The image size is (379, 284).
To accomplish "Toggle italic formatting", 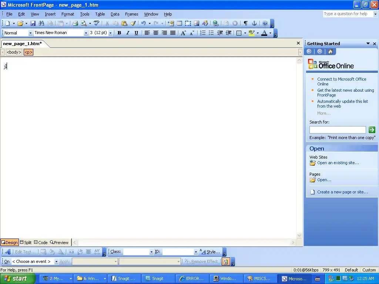I will pyautogui.click(x=128, y=33).
